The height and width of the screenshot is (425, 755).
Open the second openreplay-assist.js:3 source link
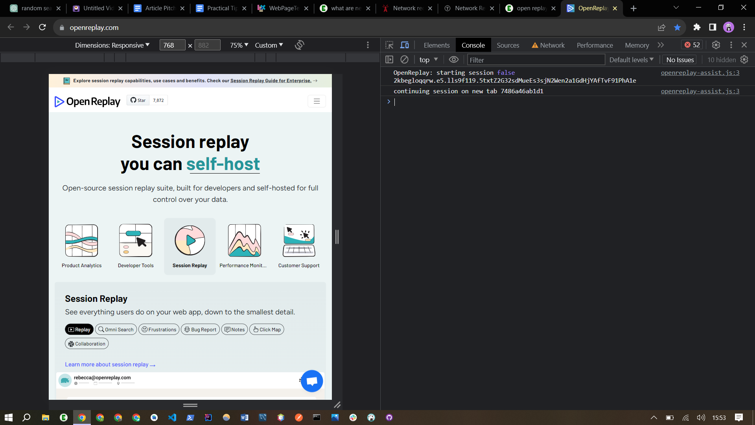(700, 91)
